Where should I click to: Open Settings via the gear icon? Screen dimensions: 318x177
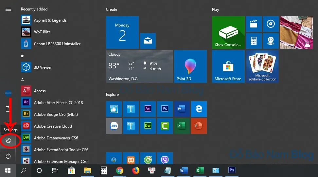(8, 140)
